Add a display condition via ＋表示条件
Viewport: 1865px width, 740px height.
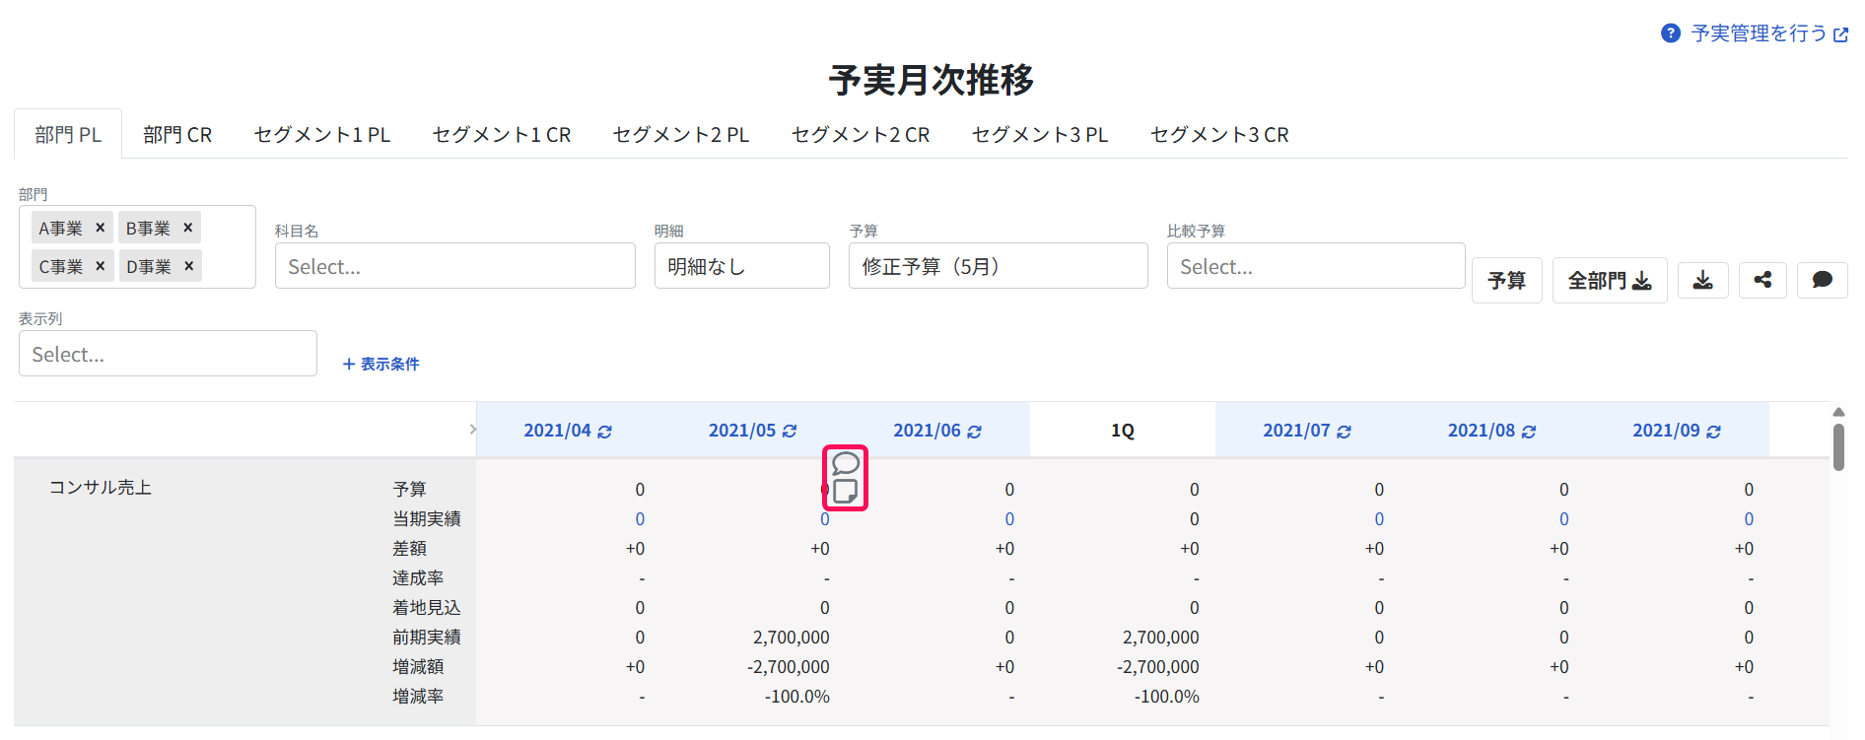pos(380,364)
